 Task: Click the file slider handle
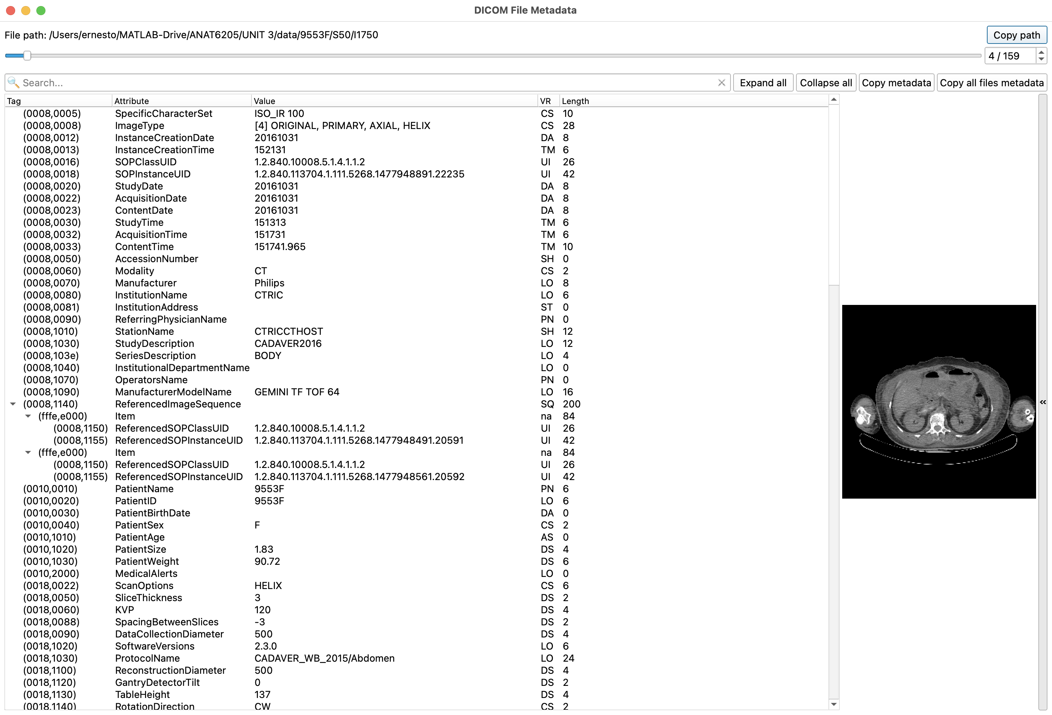pos(27,56)
